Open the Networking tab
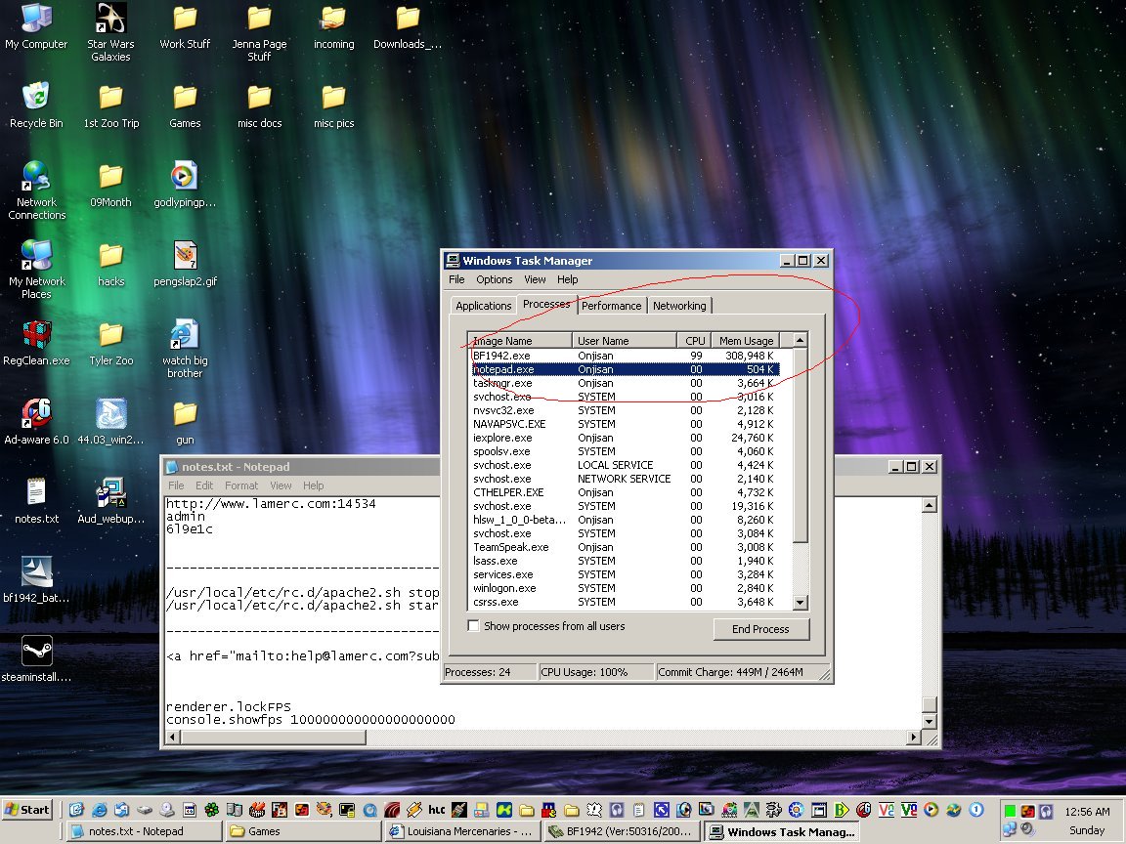Viewport: 1126px width, 844px height. (679, 306)
